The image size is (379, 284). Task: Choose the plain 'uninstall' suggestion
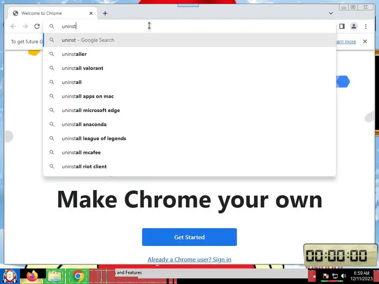coord(189,82)
